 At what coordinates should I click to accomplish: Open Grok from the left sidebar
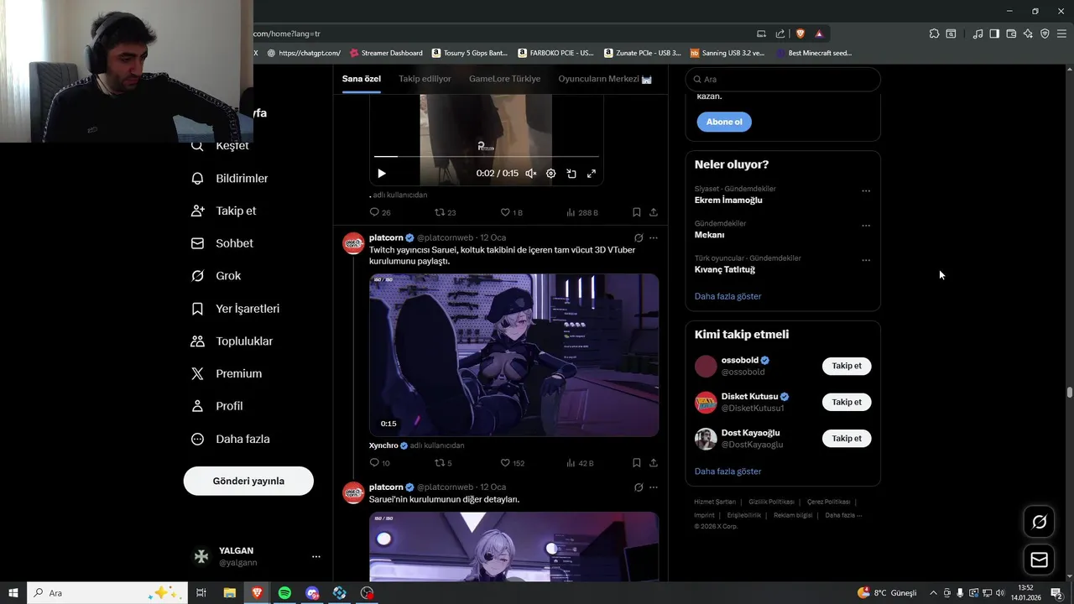pos(216,276)
